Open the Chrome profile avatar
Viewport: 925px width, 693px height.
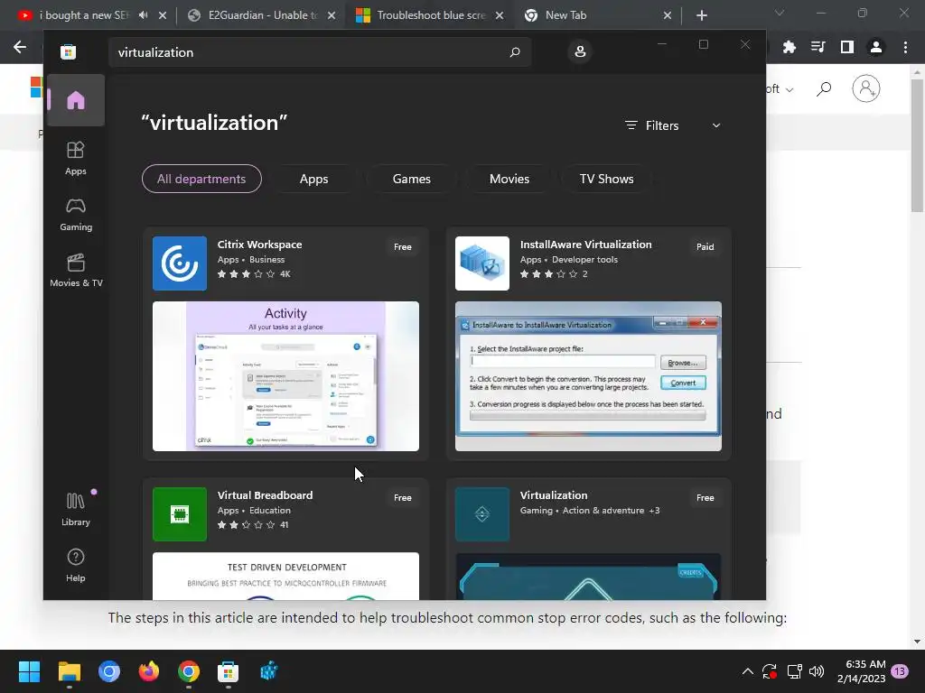(875, 47)
